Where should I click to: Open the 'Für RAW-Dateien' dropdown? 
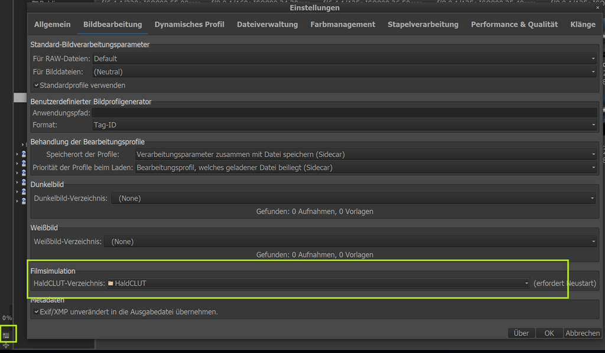[344, 58]
